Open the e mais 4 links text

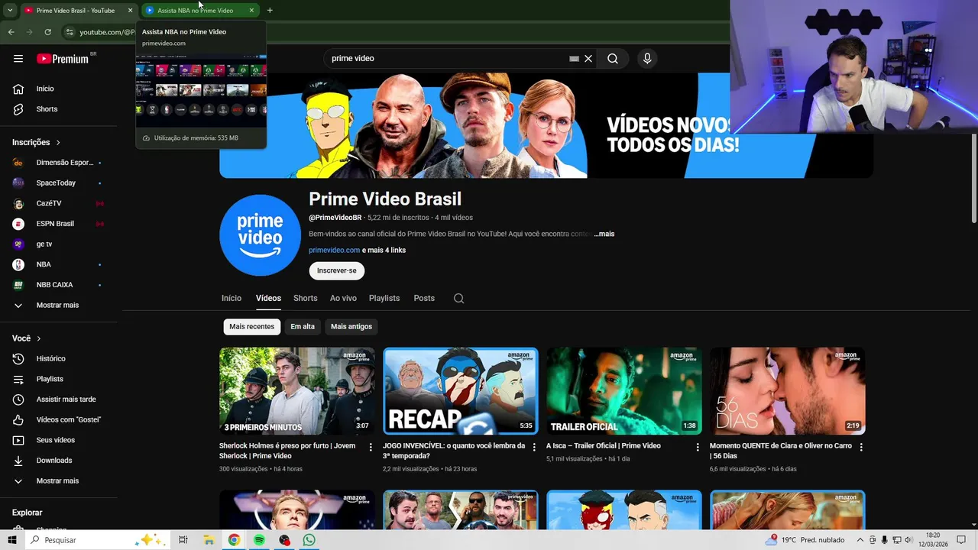point(384,251)
